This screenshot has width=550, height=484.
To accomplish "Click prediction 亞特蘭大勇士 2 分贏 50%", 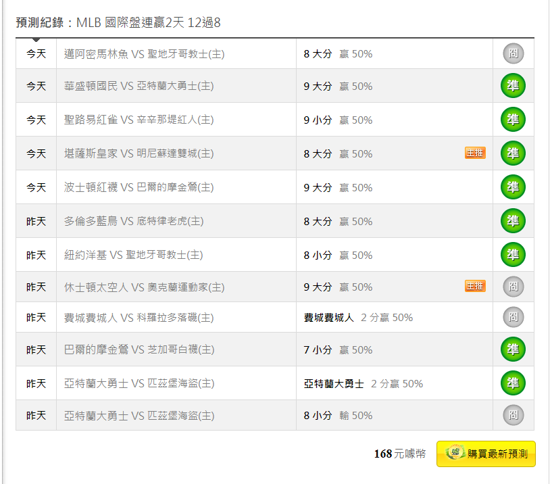I will click(364, 384).
